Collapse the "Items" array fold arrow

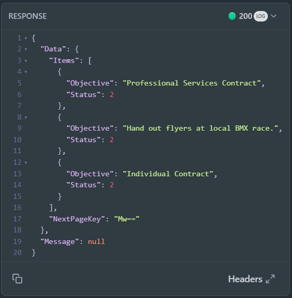[x=26, y=61]
